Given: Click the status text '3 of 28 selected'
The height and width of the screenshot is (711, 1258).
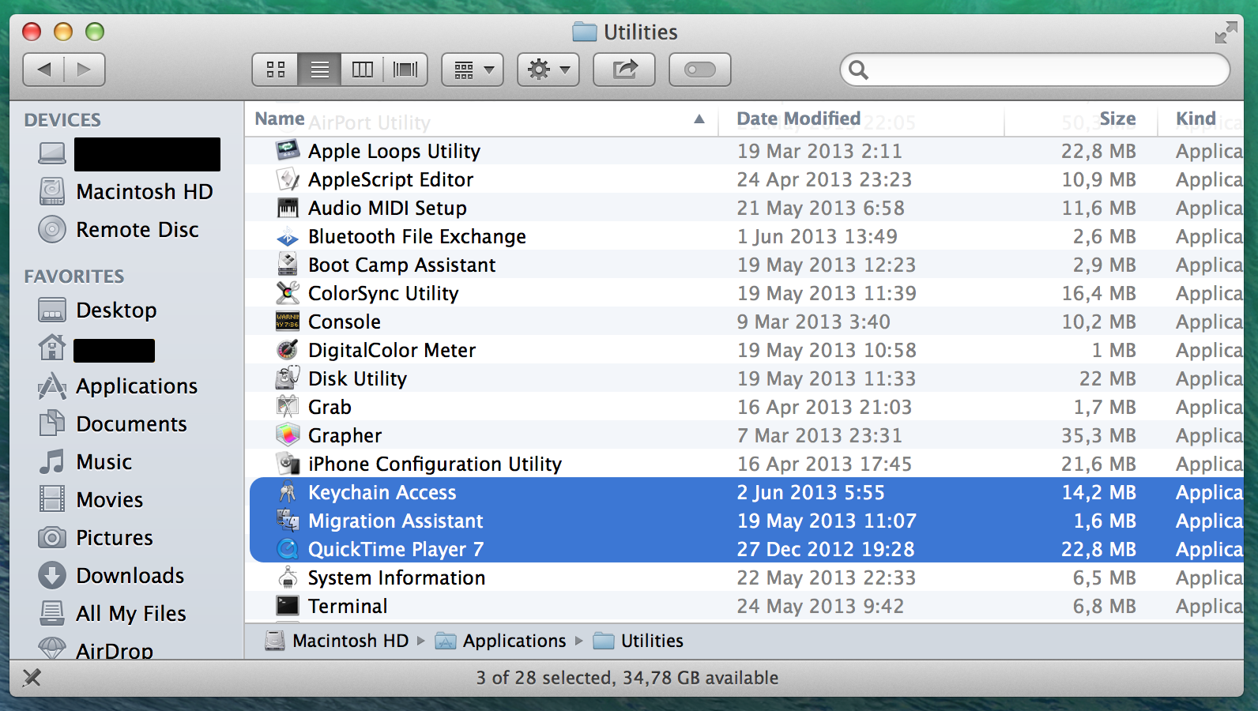Looking at the screenshot, I should [x=544, y=678].
